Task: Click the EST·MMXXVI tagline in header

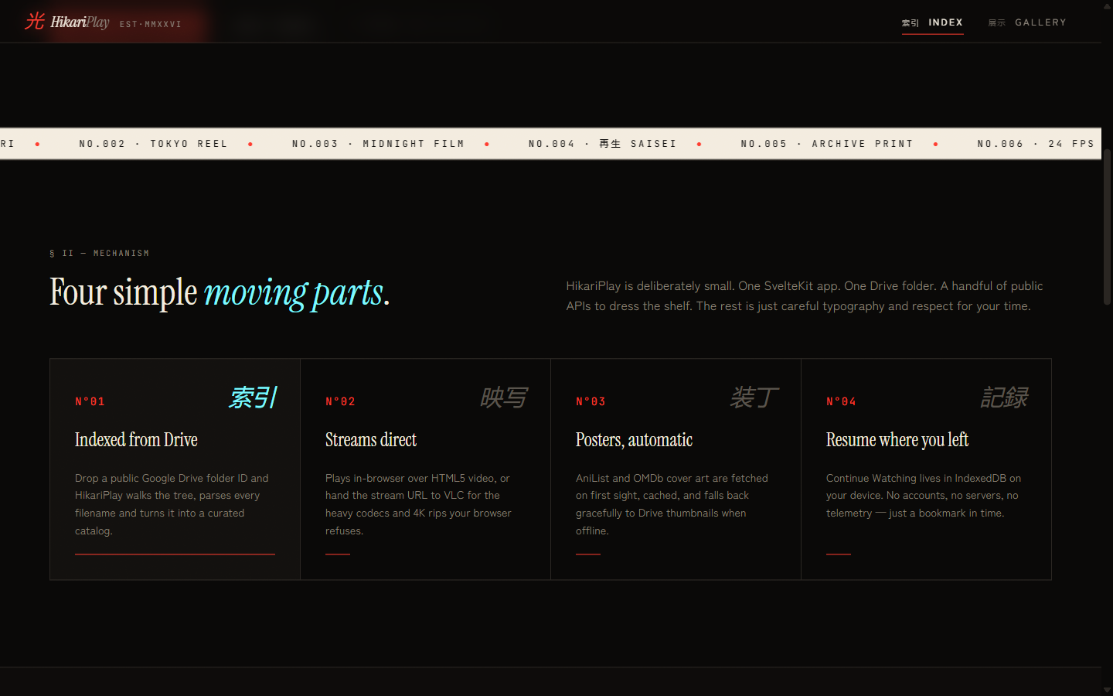Action: (151, 24)
